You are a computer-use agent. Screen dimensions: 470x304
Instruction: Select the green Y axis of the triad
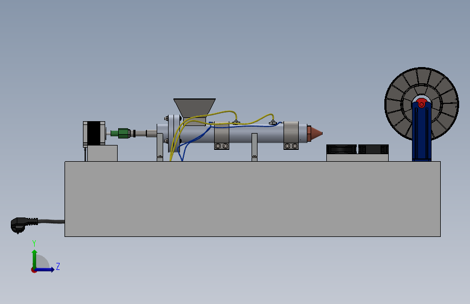(35, 259)
